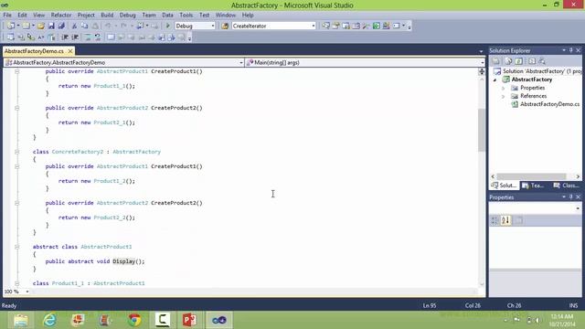The width and height of the screenshot is (585, 329).
Task: Open the Tools menu
Action: [x=186, y=16]
